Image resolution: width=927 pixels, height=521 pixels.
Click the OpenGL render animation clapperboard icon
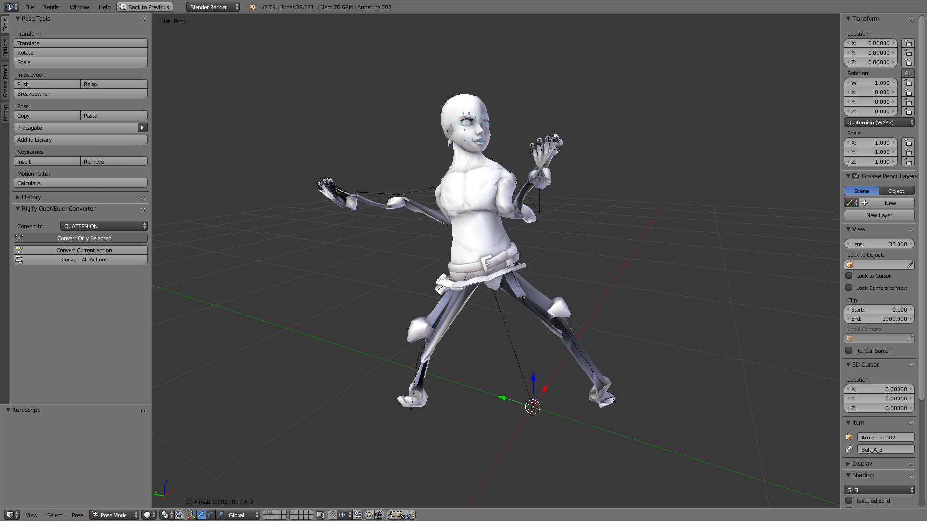(x=379, y=515)
